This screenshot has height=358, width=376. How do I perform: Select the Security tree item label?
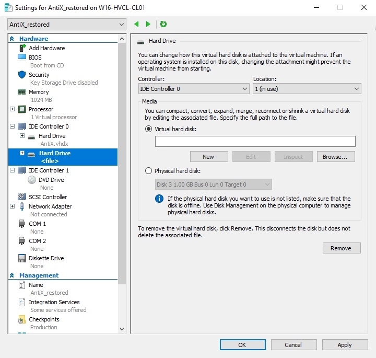point(39,75)
